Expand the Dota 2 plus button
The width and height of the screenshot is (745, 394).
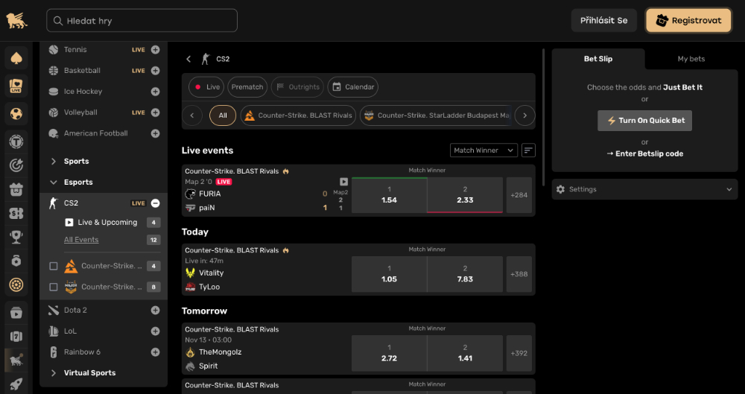[156, 310]
